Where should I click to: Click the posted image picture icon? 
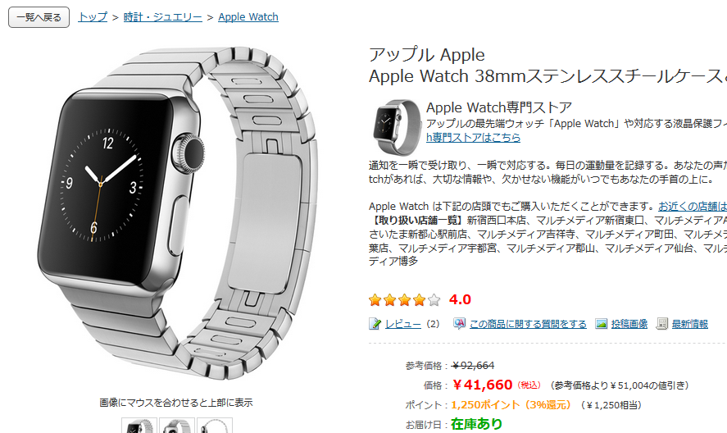(602, 323)
